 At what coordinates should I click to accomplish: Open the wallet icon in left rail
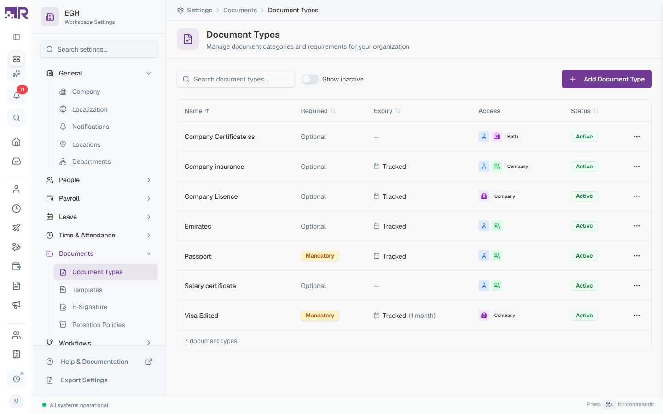click(x=17, y=266)
